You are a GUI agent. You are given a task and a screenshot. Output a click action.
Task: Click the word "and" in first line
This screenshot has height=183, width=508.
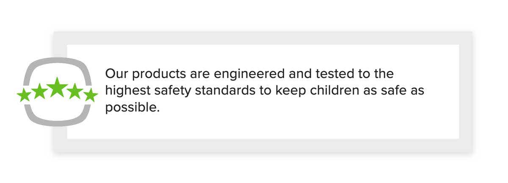tap(300, 74)
